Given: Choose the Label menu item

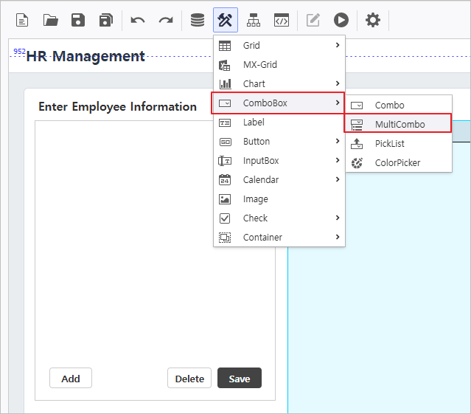Looking at the screenshot, I should tap(254, 123).
